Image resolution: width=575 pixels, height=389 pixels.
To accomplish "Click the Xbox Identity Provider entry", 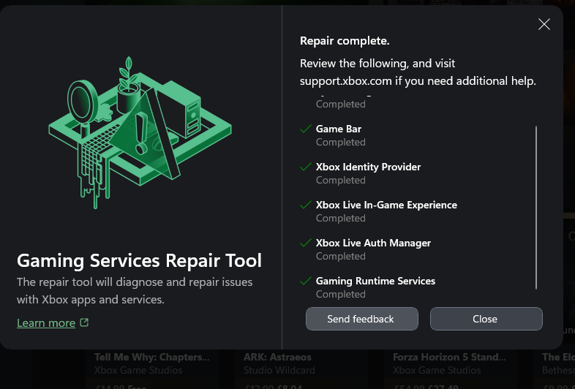I will tap(368, 167).
